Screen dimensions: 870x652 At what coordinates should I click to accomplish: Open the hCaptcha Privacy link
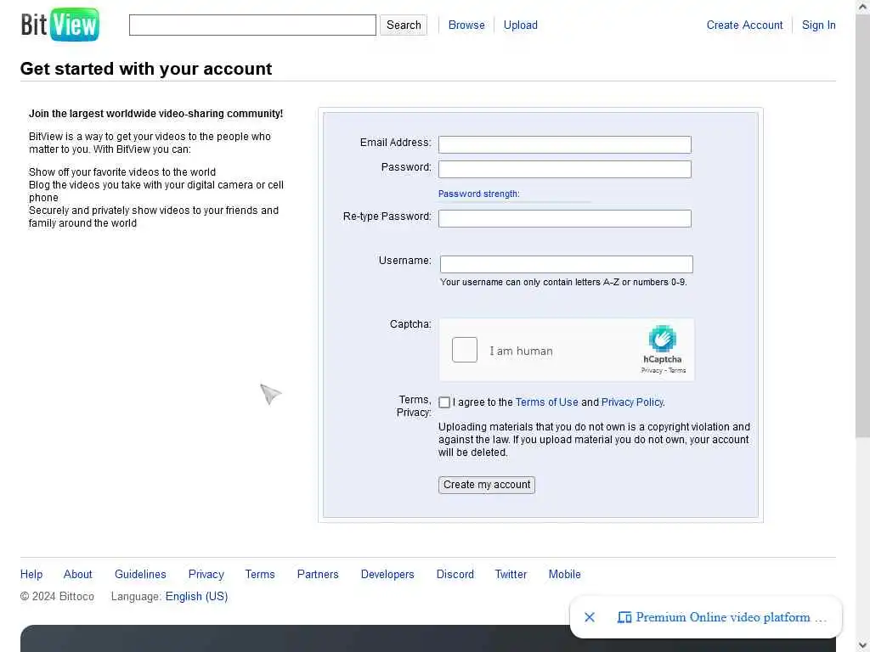652,370
